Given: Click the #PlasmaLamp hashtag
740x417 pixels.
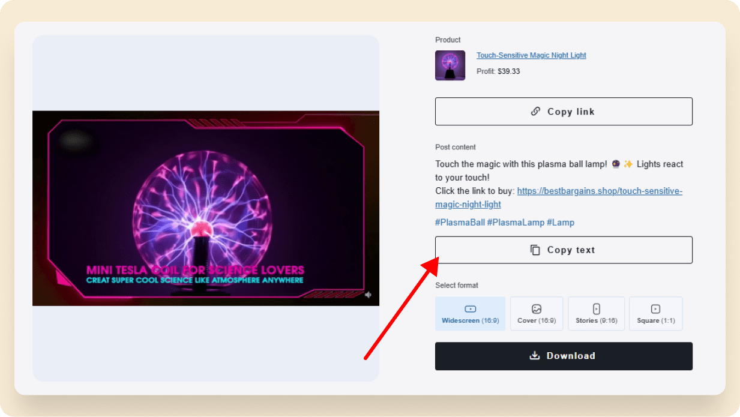Looking at the screenshot, I should tap(517, 222).
